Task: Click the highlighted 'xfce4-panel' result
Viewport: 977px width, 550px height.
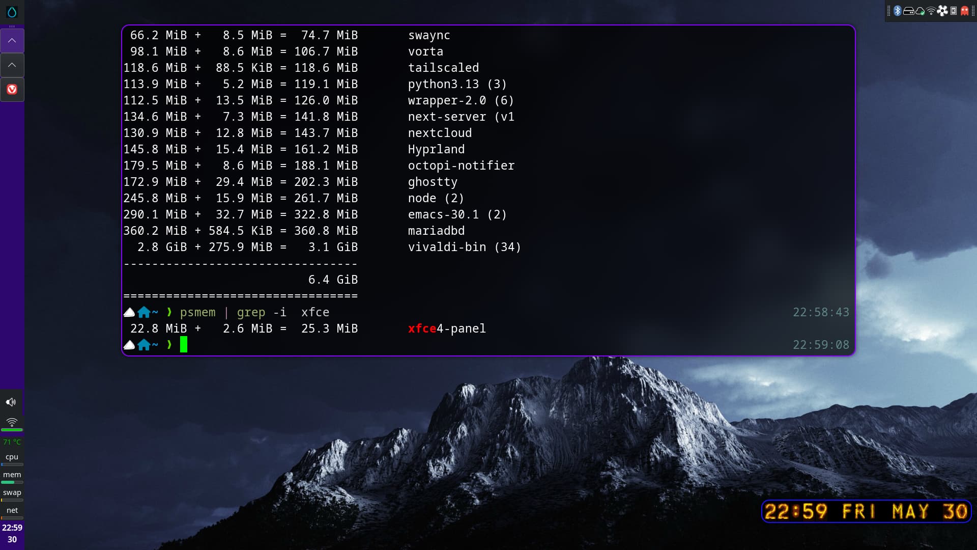Action: [x=447, y=328]
